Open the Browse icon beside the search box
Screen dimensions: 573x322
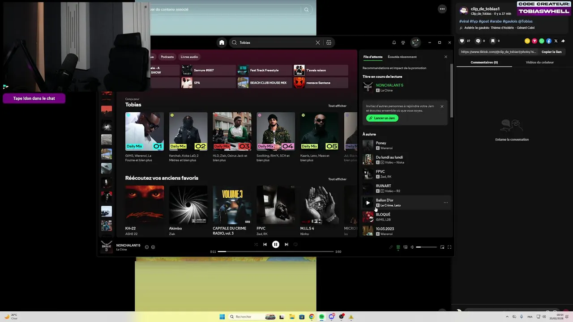329,42
